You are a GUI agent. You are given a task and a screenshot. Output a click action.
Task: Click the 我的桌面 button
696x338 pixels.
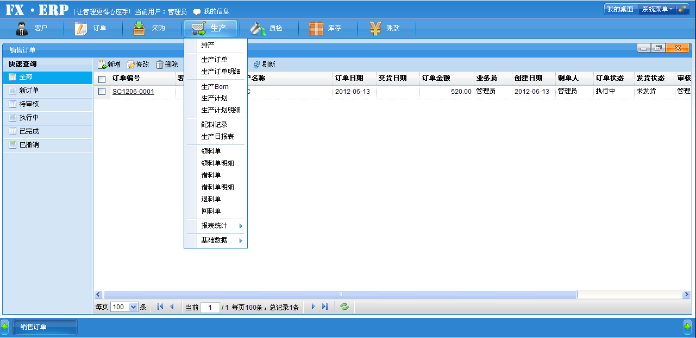coord(620,9)
